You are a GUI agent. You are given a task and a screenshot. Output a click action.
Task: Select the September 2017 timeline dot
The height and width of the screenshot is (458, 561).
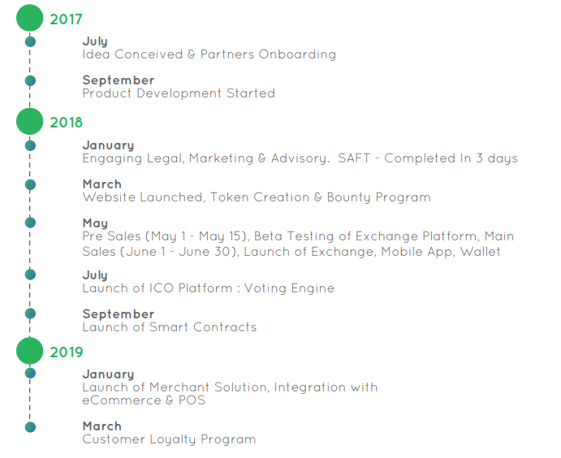[x=30, y=80]
